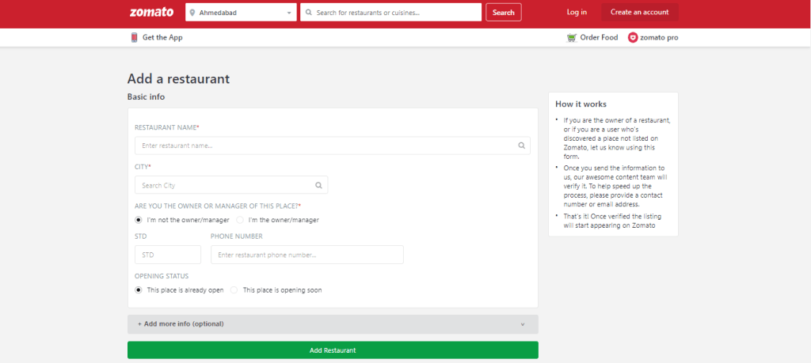Open the Log in link

577,13
